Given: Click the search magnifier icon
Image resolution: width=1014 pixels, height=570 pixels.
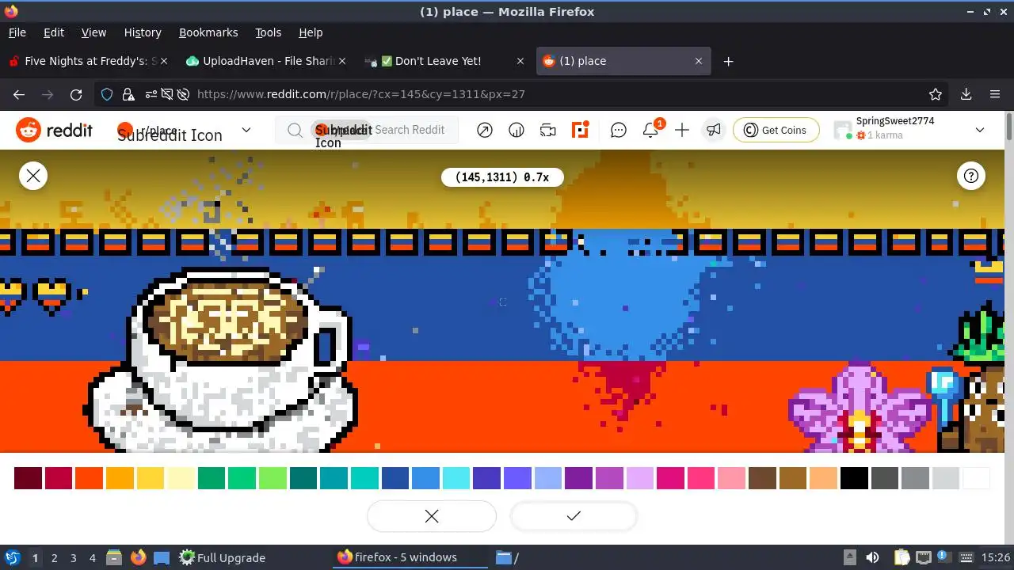Looking at the screenshot, I should tap(295, 130).
